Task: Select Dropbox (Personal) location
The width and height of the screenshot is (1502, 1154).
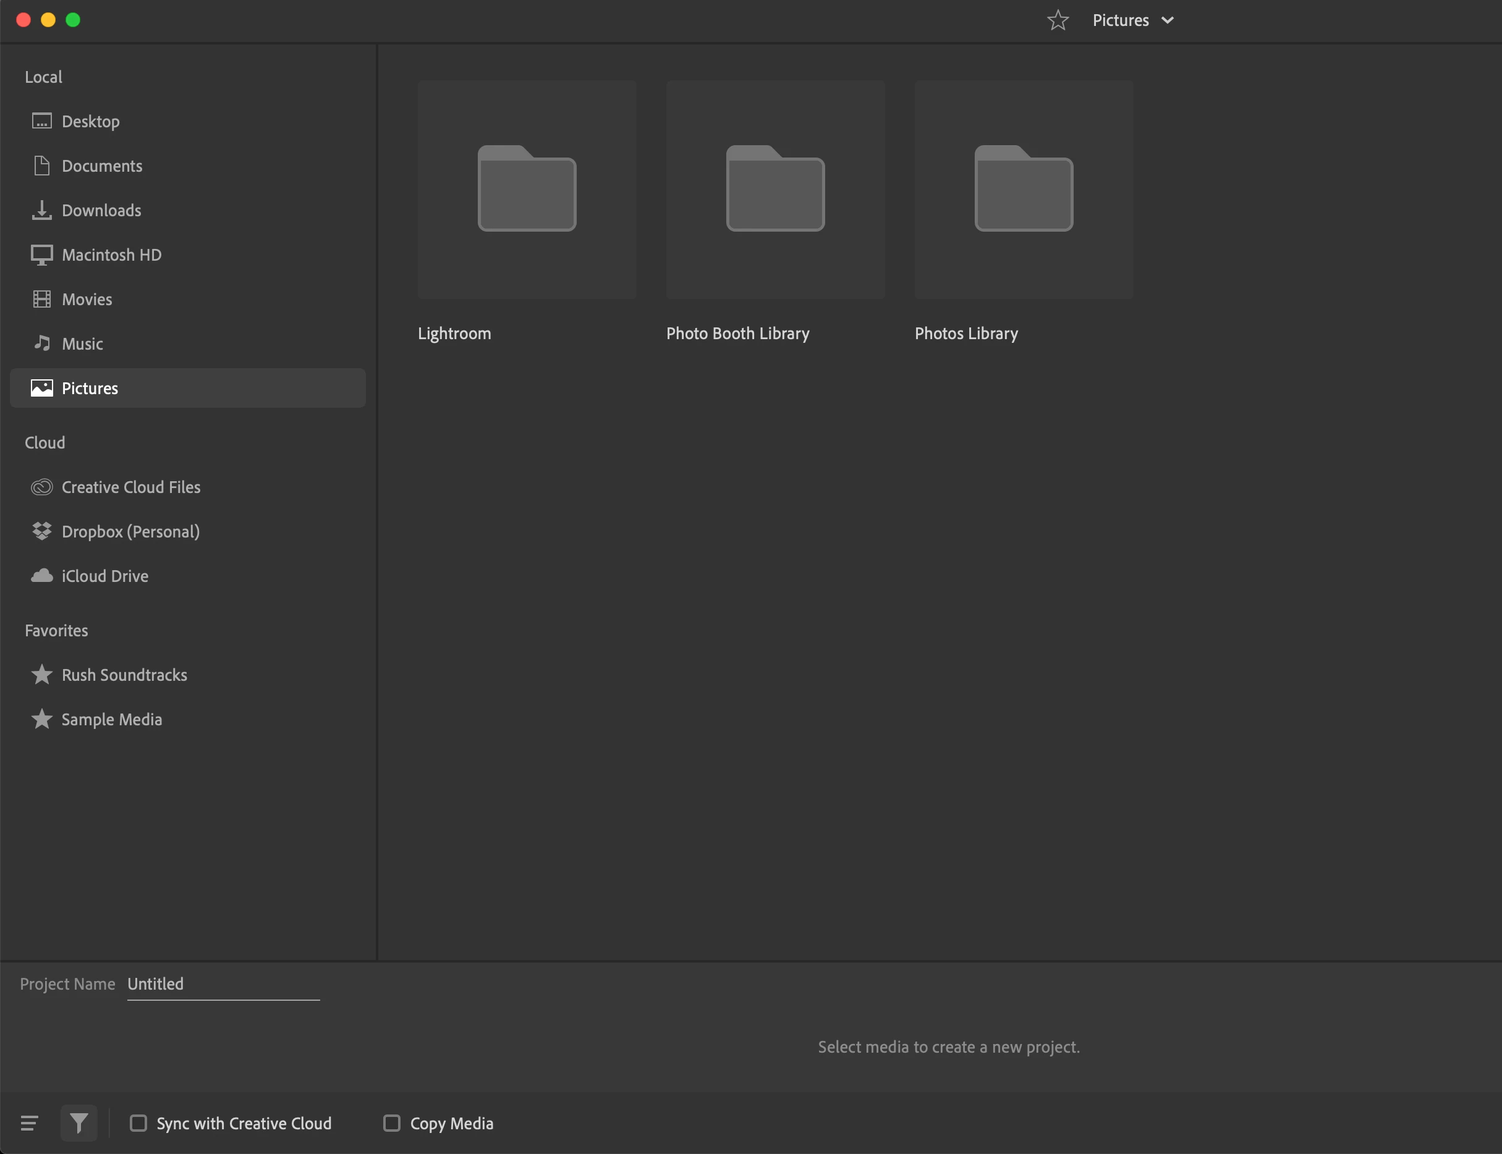Action: pos(130,532)
